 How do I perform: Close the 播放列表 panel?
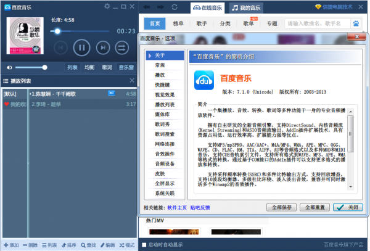coord(132,80)
